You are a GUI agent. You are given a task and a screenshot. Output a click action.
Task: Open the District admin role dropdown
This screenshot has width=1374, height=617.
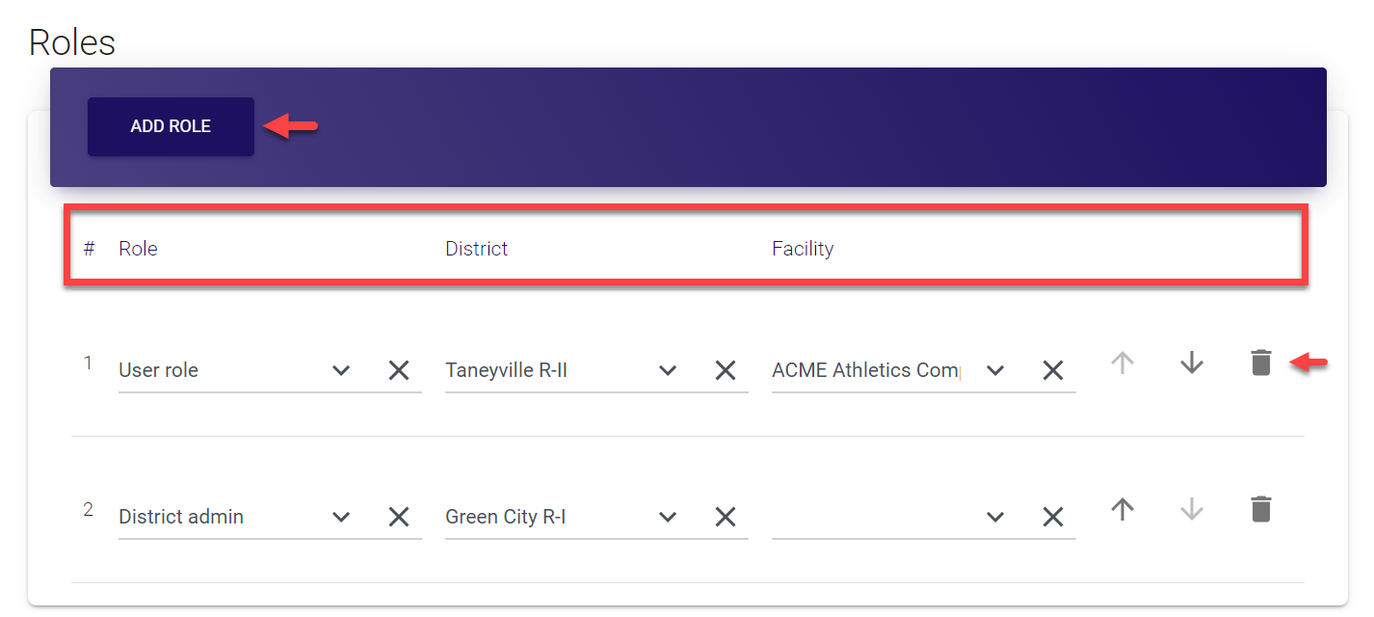tap(341, 517)
